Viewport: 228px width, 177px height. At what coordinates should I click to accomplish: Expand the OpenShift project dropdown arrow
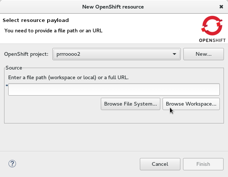click(x=174, y=54)
